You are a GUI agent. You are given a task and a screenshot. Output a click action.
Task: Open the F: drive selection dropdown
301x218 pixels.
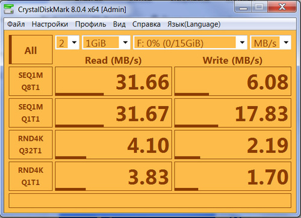coord(190,43)
